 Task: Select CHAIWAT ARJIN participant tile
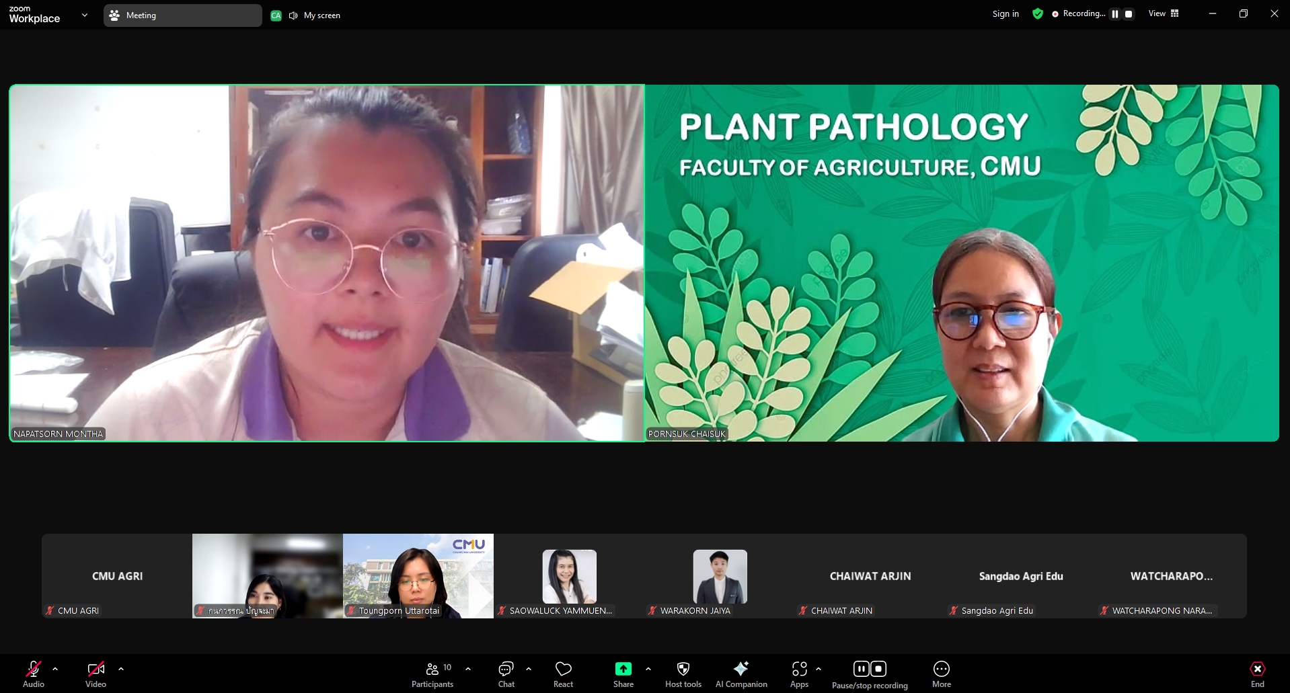click(870, 576)
